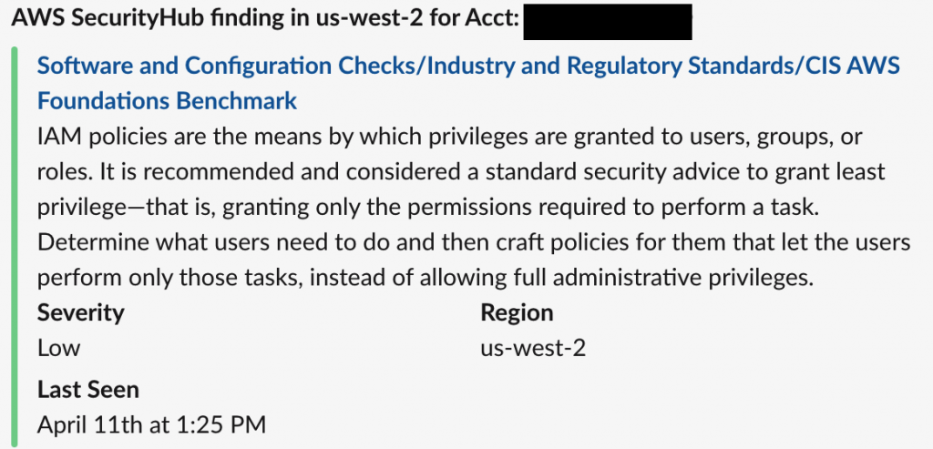
Task: Click the 'IAM policies are the means' sentence
Action: point(450,138)
